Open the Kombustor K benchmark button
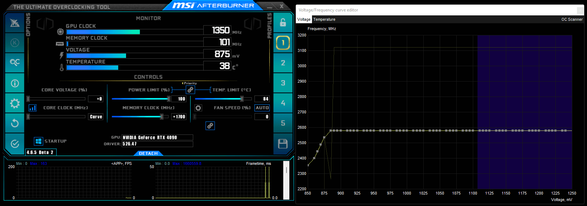The image size is (587, 206). tap(15, 43)
